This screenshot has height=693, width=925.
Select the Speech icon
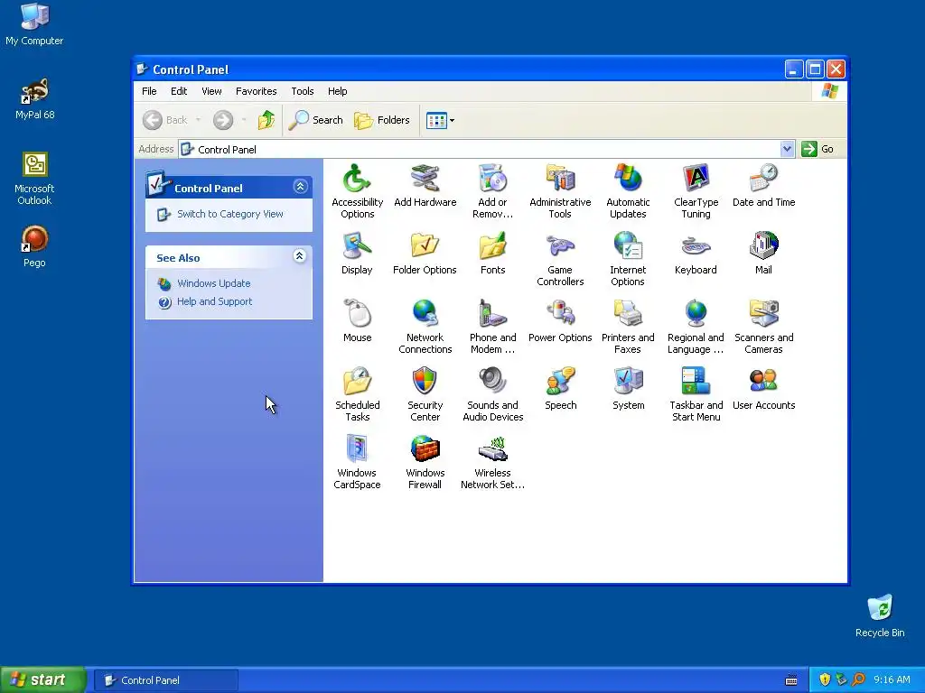(x=560, y=382)
